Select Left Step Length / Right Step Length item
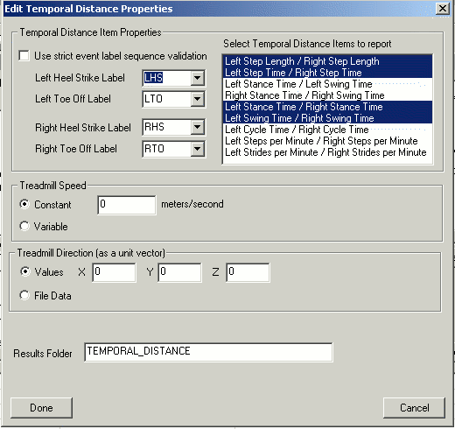This screenshot has height=429, width=455. coord(327,61)
